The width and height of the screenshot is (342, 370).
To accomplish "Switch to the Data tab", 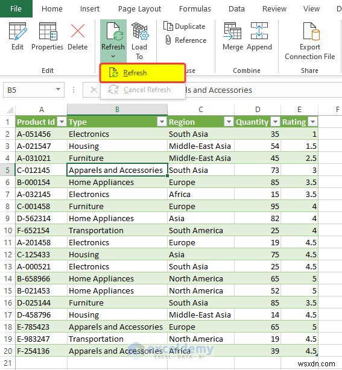I will click(236, 8).
